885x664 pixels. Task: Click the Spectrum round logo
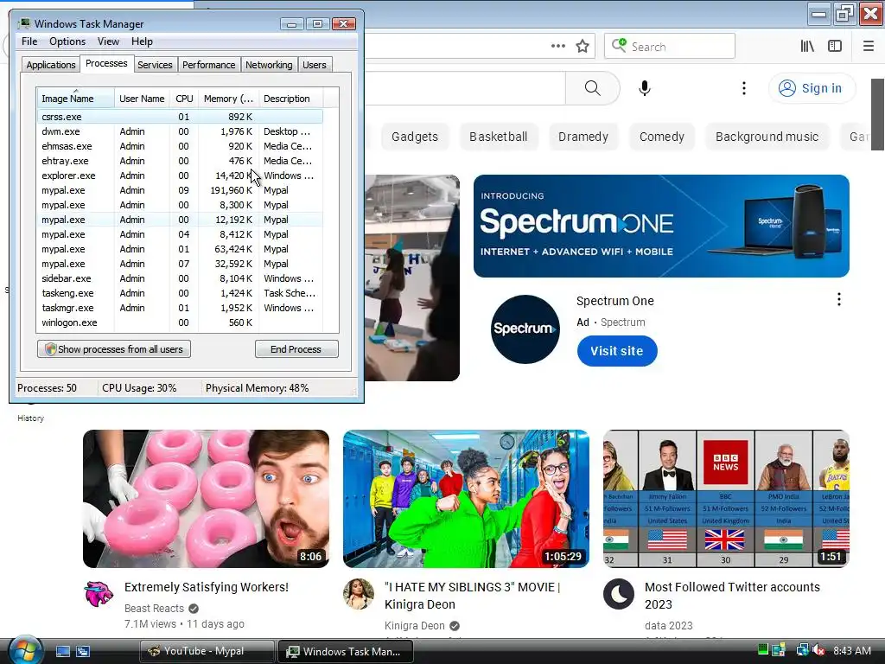click(525, 329)
